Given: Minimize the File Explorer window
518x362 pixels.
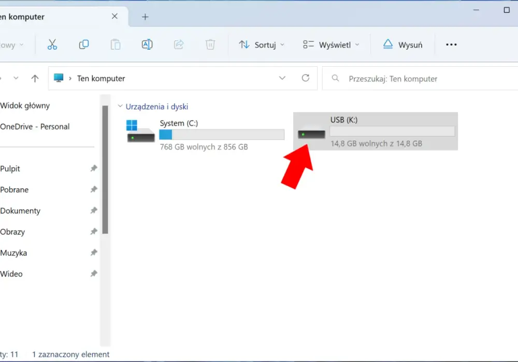Looking at the screenshot, I should click(x=476, y=10).
